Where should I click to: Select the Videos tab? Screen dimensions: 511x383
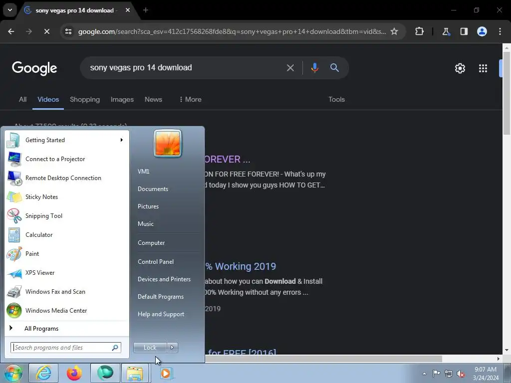[48, 99]
